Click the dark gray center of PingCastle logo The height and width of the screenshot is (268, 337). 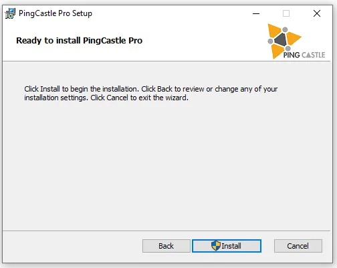pyautogui.click(x=281, y=40)
